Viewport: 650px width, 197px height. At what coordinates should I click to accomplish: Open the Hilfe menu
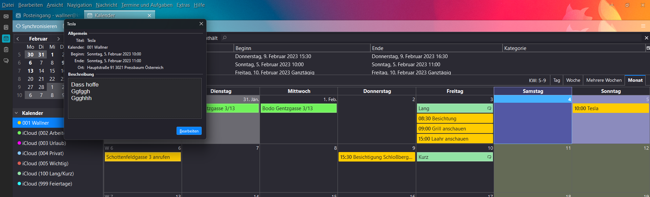[199, 5]
